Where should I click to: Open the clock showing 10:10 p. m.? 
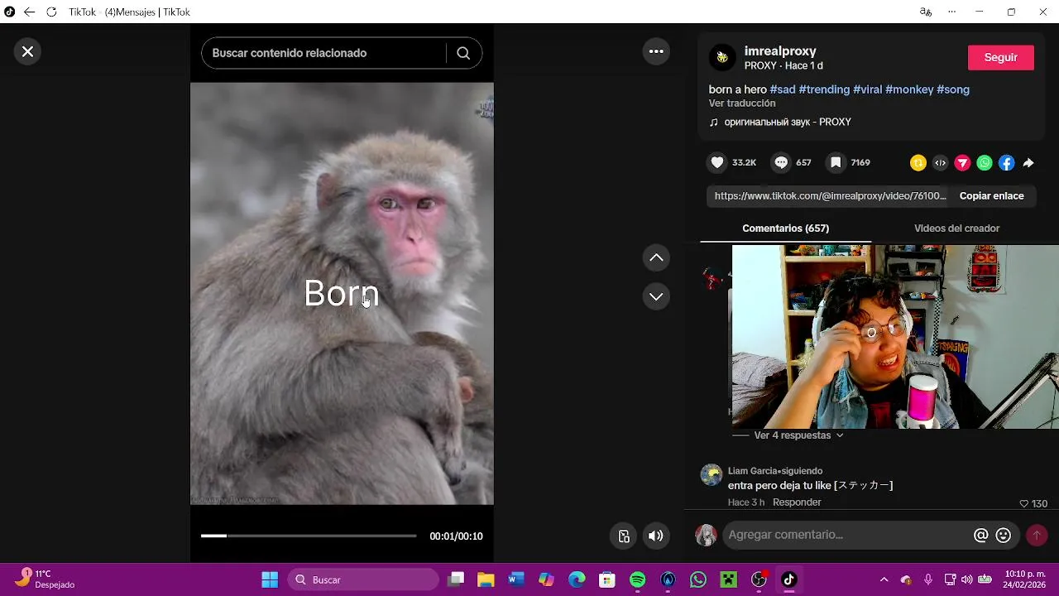pyautogui.click(x=1024, y=579)
